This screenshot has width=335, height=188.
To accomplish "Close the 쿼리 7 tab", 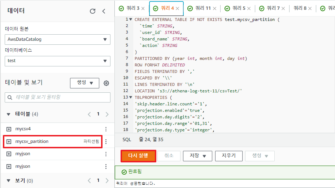I will point(283,8).
